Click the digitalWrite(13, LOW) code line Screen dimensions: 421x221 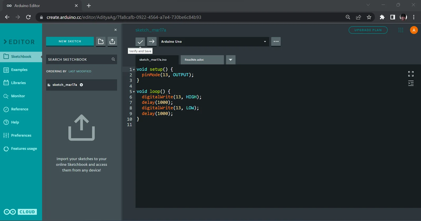tap(170, 108)
